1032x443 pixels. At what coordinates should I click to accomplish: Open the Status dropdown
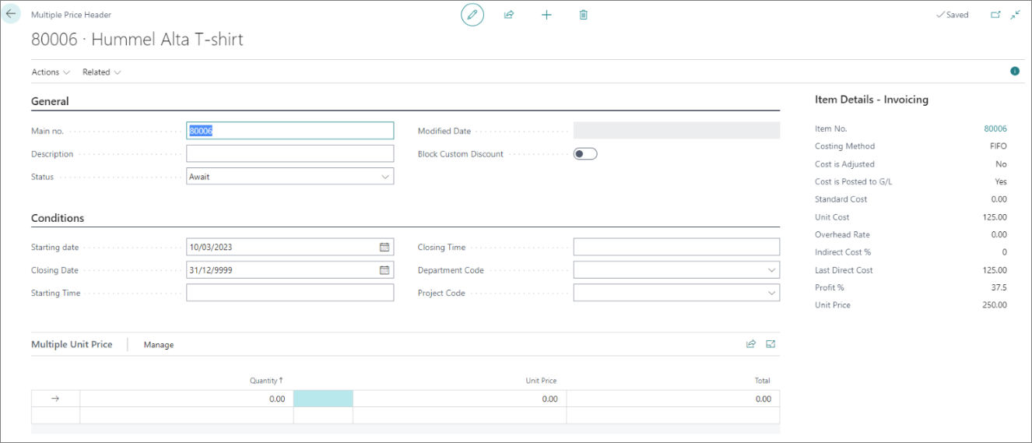click(x=385, y=177)
